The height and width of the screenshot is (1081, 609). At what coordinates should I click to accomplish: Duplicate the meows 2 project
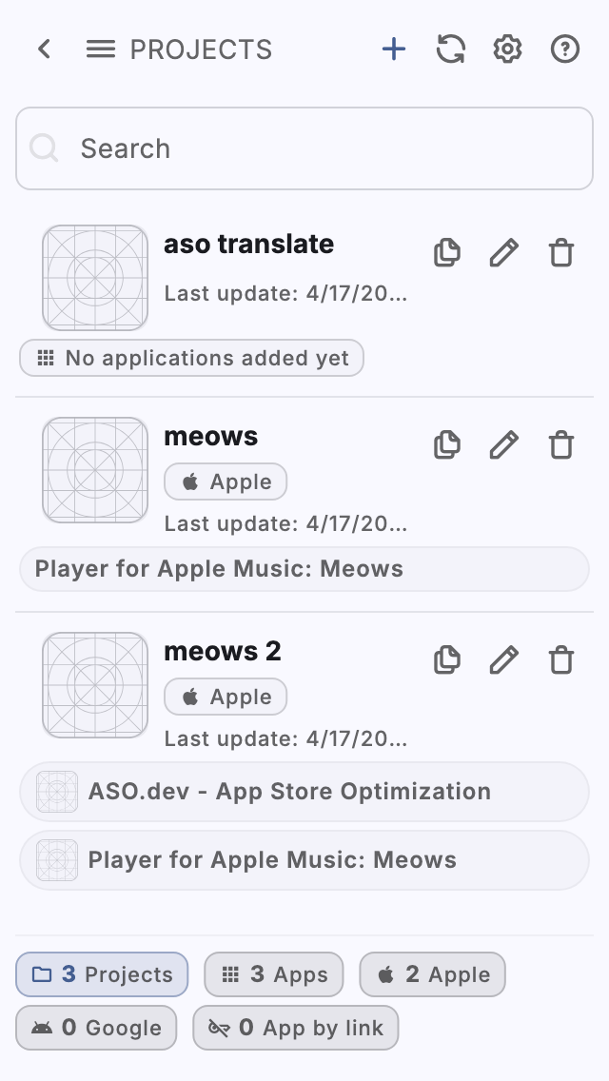click(x=447, y=659)
